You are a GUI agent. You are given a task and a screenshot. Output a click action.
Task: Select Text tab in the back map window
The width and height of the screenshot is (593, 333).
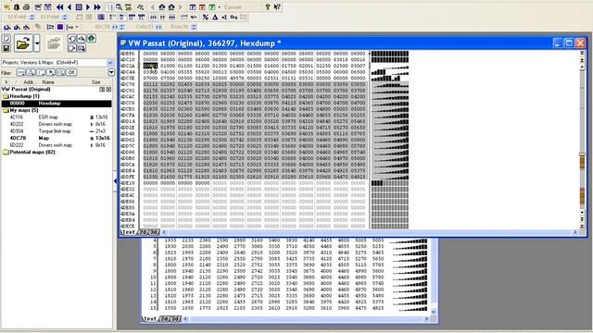[150, 319]
